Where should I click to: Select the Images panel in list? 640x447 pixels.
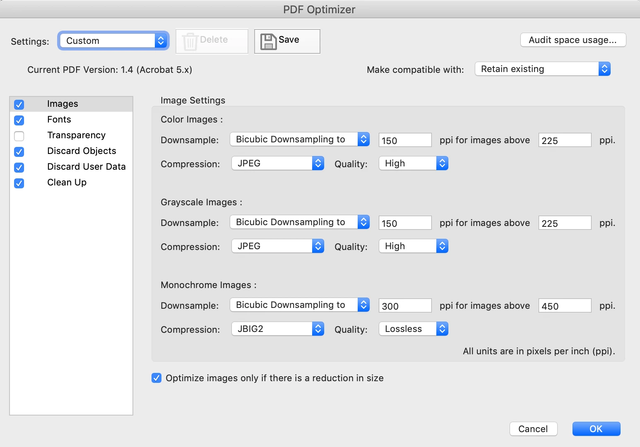coord(71,104)
